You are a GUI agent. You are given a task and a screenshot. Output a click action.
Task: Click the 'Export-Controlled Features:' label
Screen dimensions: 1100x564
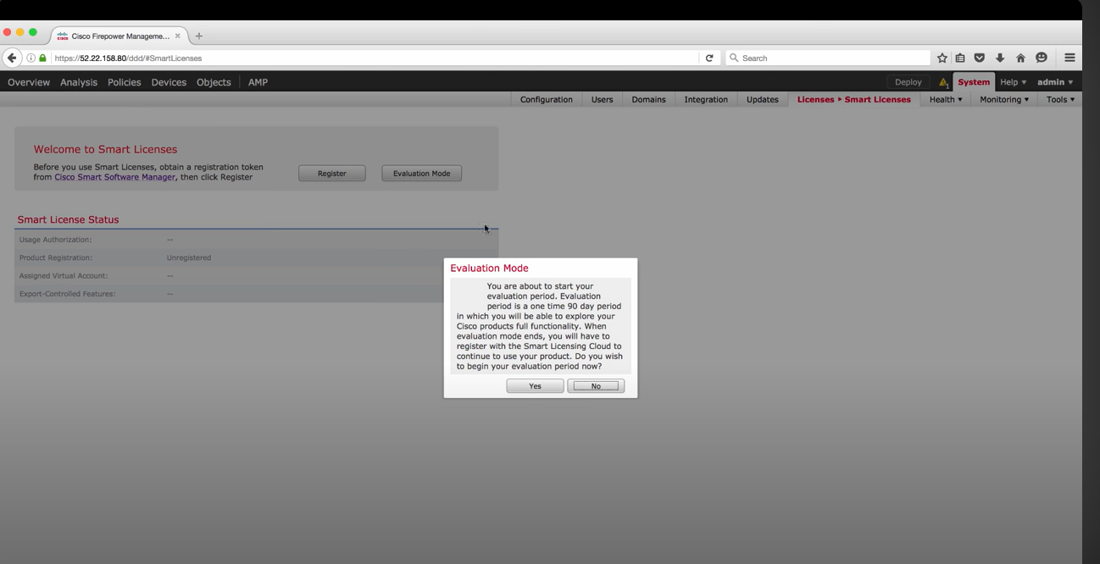[67, 294]
